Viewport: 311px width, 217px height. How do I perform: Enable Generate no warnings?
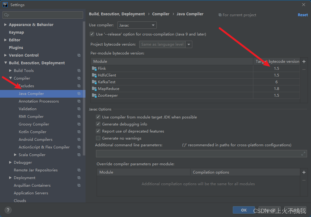point(98,138)
